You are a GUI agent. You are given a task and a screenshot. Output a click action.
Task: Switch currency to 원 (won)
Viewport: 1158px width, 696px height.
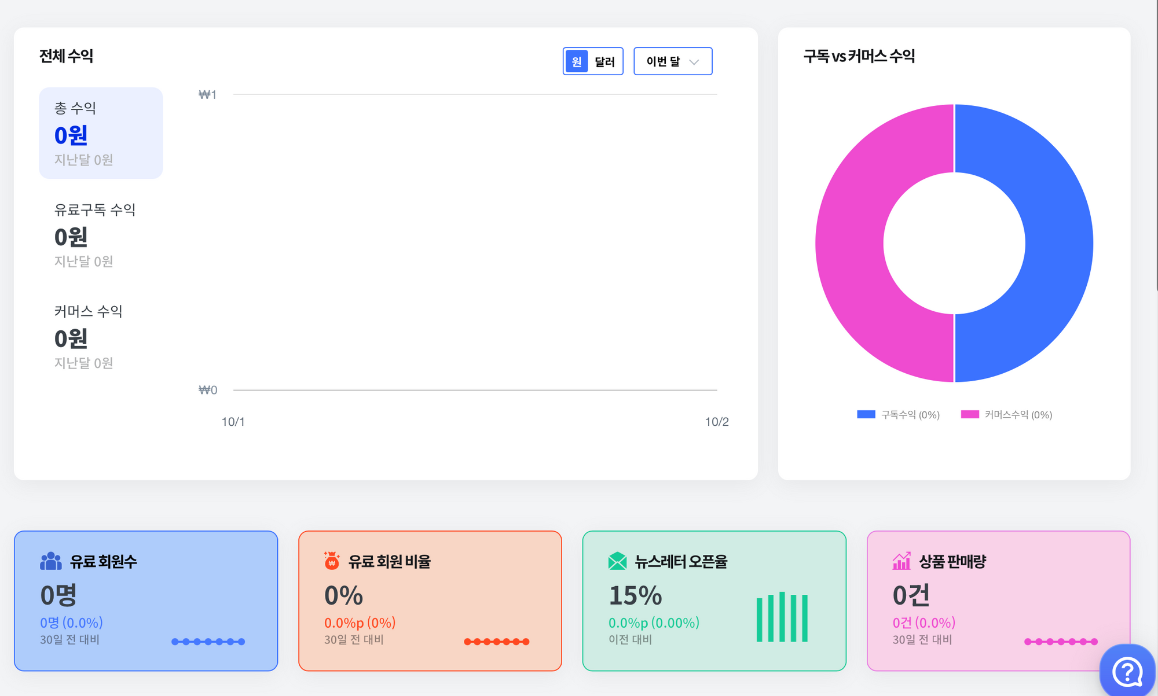577,61
